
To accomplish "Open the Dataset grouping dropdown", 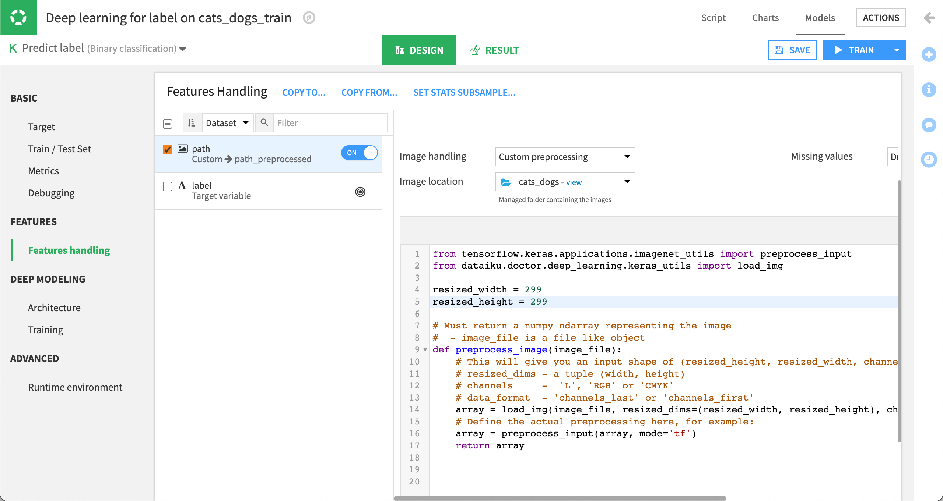I will click(x=228, y=122).
